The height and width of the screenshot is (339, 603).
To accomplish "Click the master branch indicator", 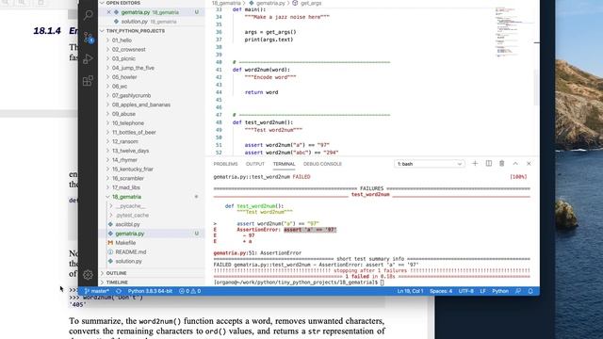I will coord(96,291).
